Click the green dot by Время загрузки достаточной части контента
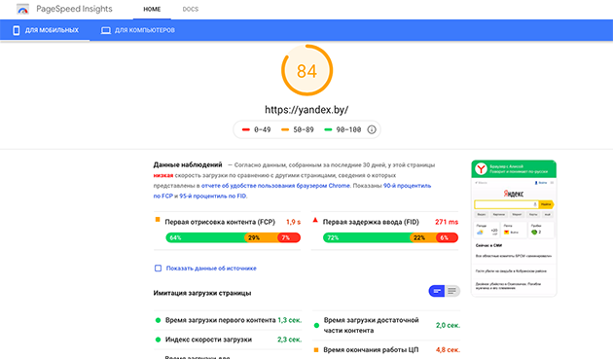613x359 pixels. [316, 325]
